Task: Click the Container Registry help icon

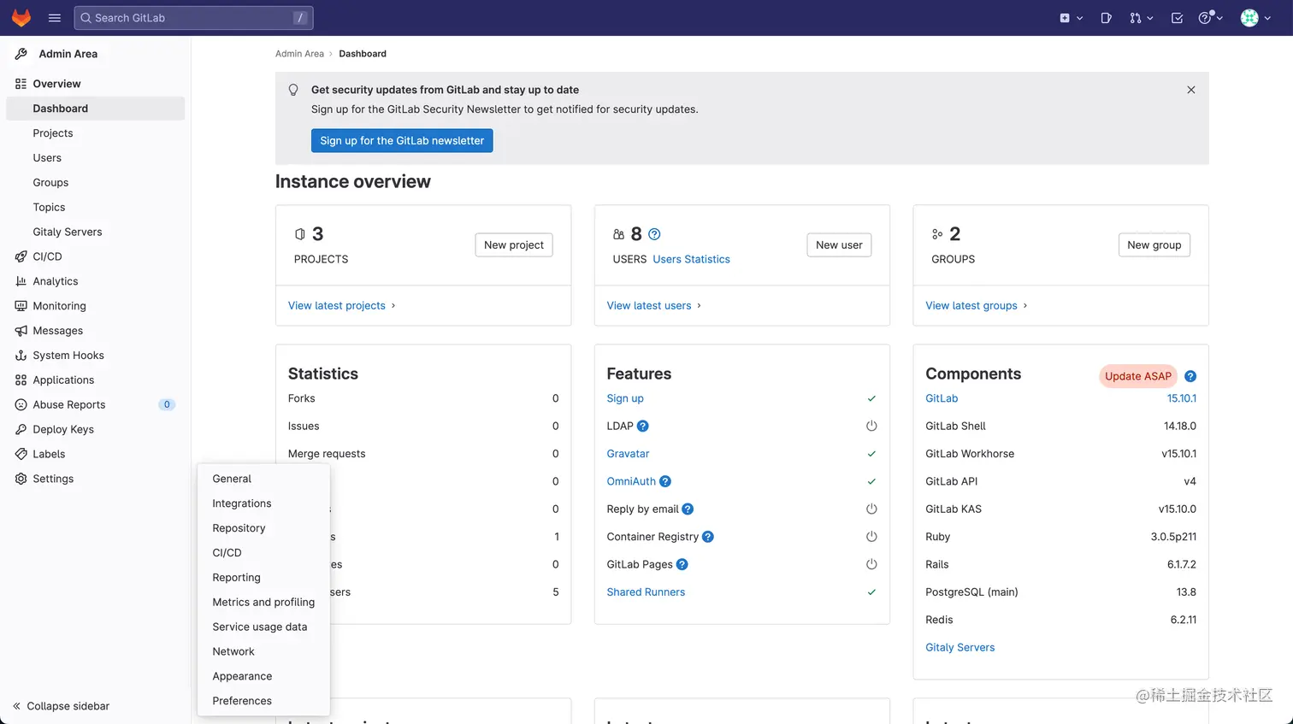Action: 707,537
